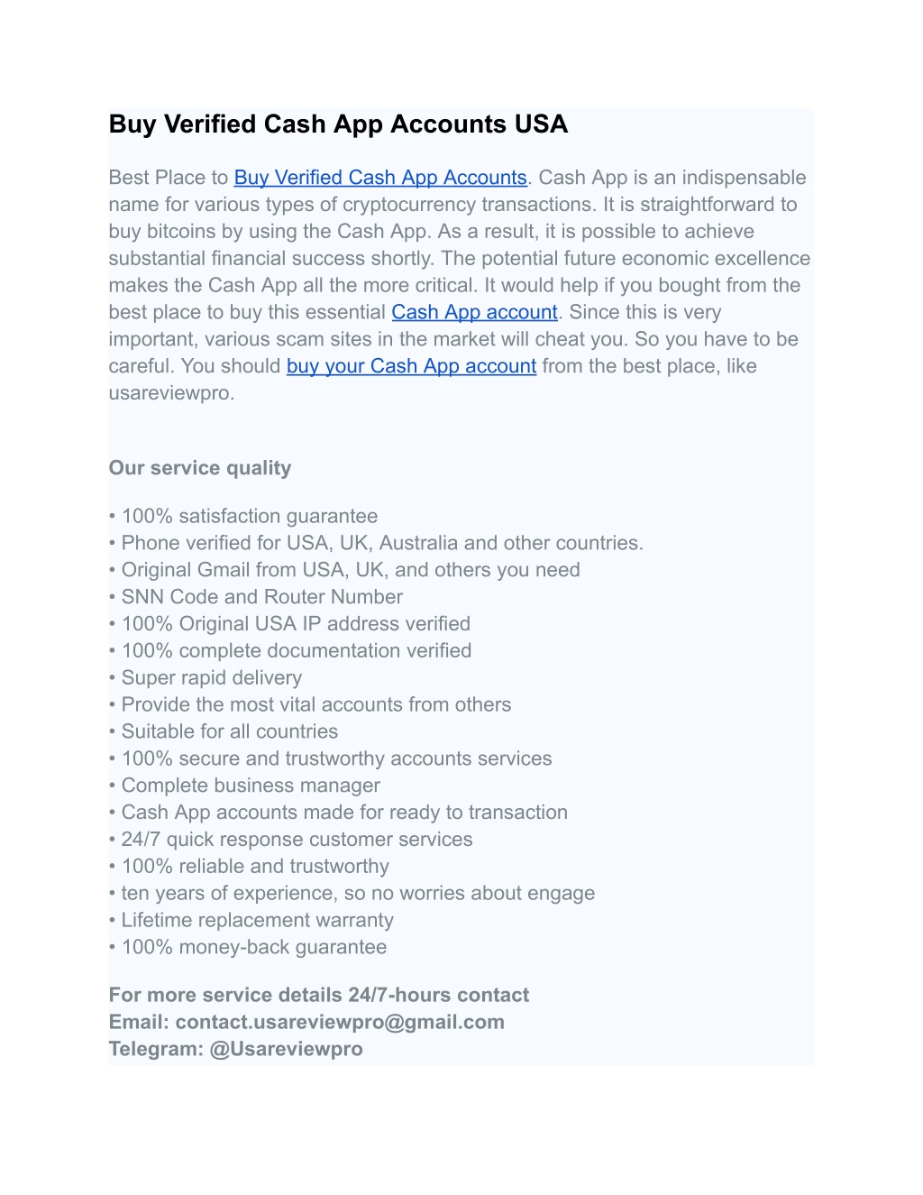Viewport: 923px width, 1195px height.
Task: Click the 'Suitable for all countries' bullet
Action: [224, 731]
